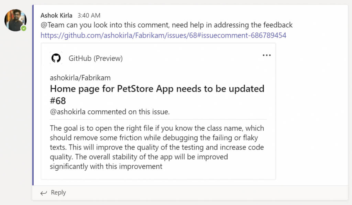The height and width of the screenshot is (205, 352).
Task: Click the comment body paragraph in card
Action: click(x=157, y=147)
